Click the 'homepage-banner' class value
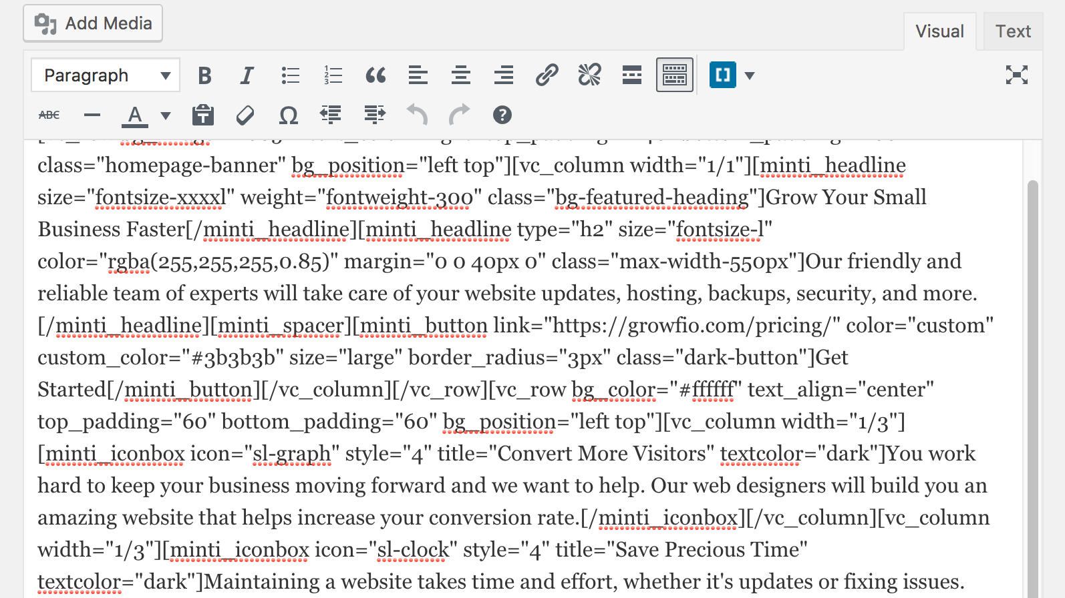Image resolution: width=1065 pixels, height=598 pixels. (191, 166)
